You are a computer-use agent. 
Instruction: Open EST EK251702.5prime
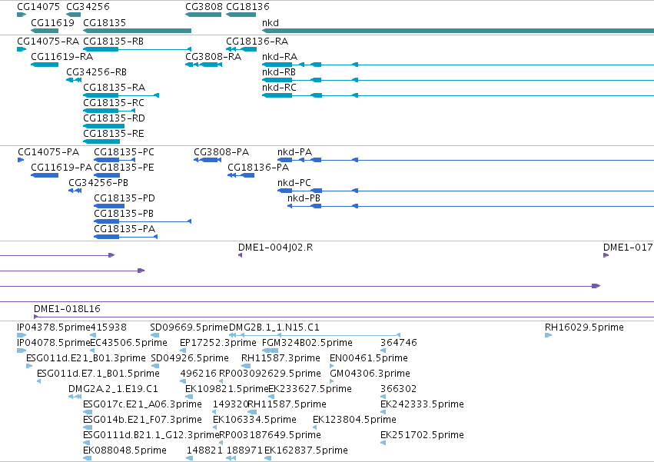click(x=422, y=436)
